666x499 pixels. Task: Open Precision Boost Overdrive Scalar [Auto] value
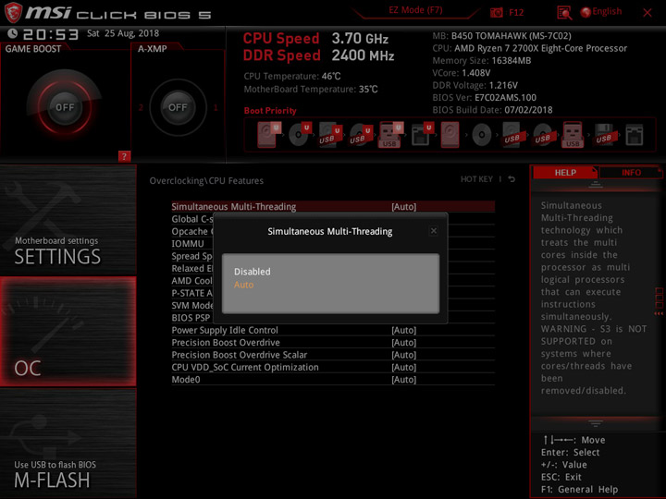pyautogui.click(x=404, y=355)
